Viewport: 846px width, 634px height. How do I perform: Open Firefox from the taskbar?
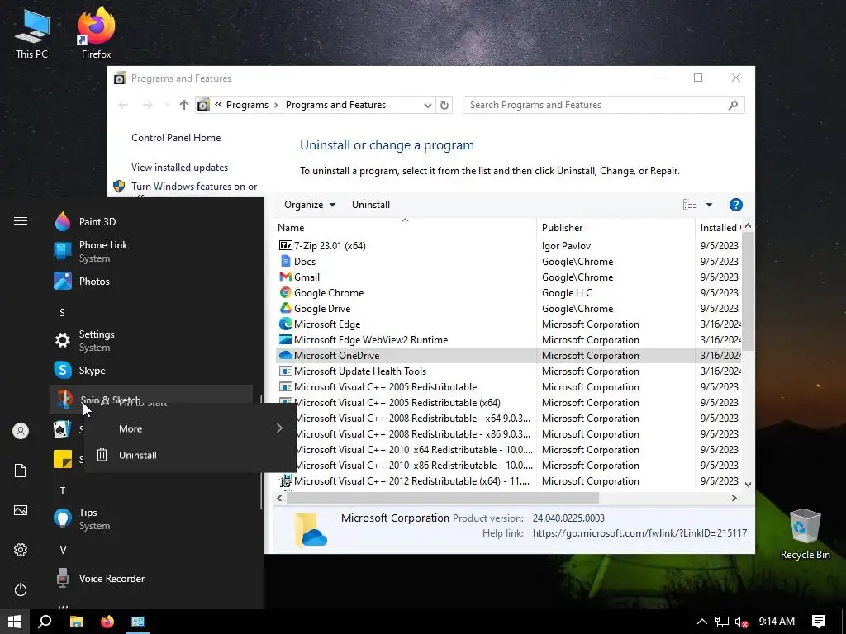point(107,622)
